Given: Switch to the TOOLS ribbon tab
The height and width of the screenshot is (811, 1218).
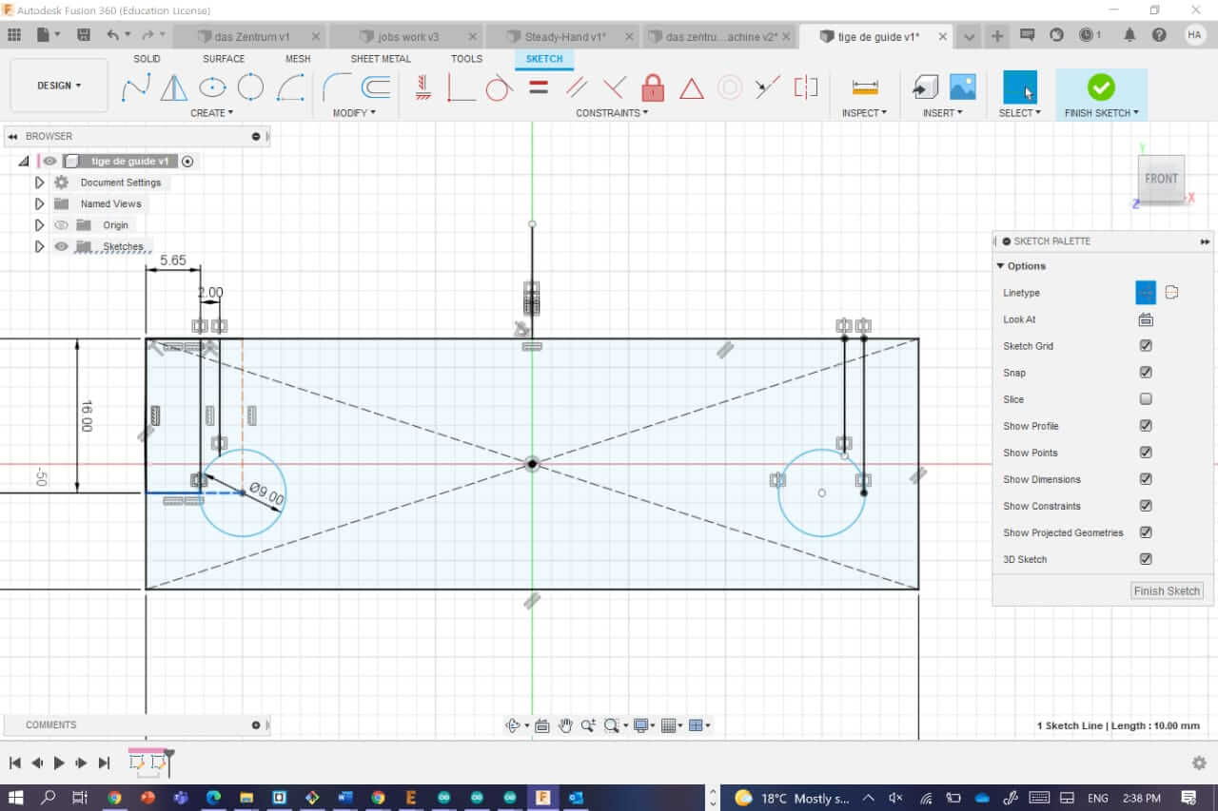Looking at the screenshot, I should [466, 59].
